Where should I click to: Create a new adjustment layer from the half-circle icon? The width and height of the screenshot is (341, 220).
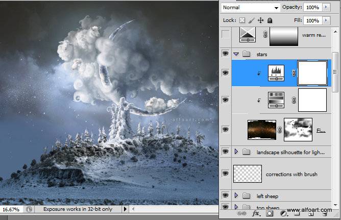click(283, 214)
